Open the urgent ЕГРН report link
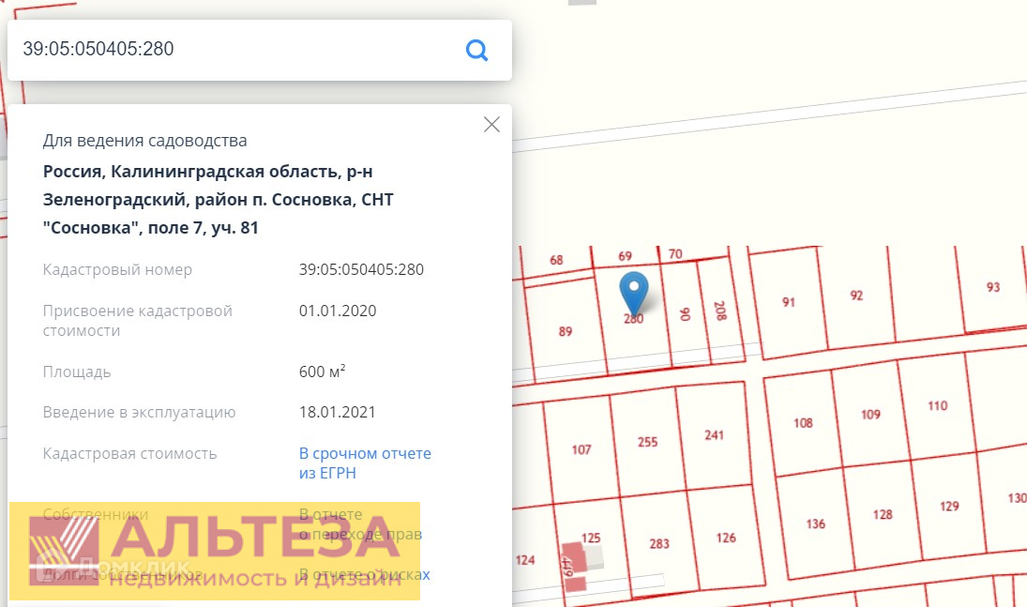The image size is (1027, 607). tap(365, 463)
